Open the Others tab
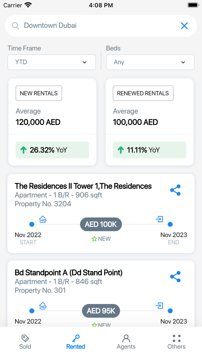 click(176, 342)
